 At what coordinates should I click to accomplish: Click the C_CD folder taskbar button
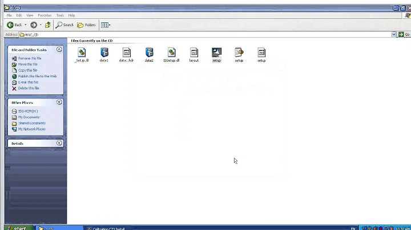tap(59, 228)
